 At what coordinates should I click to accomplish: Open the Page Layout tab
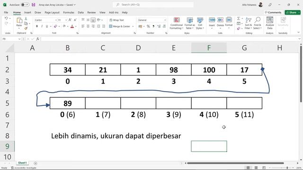(x=52, y=12)
